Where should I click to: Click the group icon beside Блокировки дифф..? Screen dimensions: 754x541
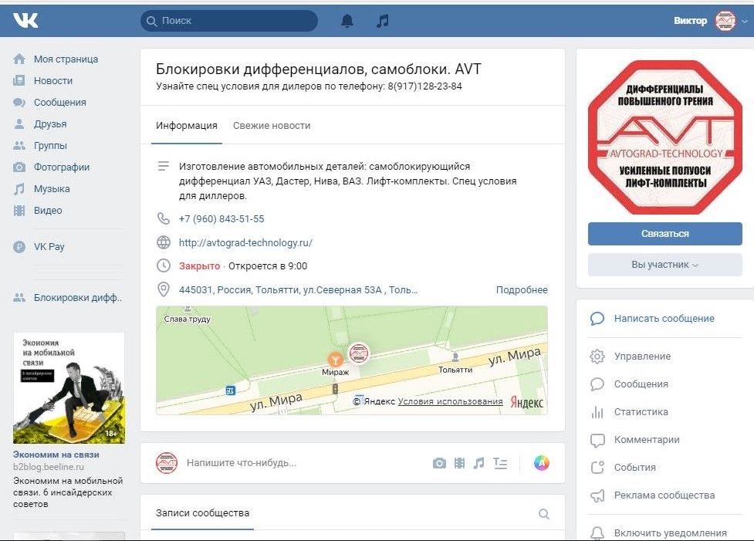click(x=19, y=298)
